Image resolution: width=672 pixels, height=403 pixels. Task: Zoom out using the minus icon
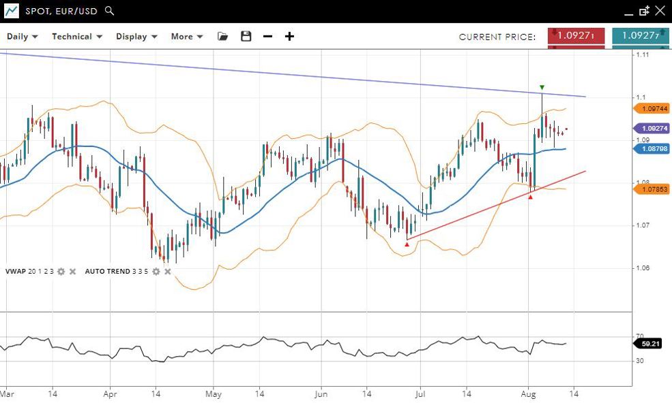coord(267,37)
